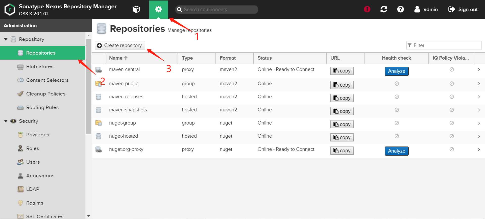Click health check disabled icon for maven-public
The width and height of the screenshot is (485, 219).
397,84
